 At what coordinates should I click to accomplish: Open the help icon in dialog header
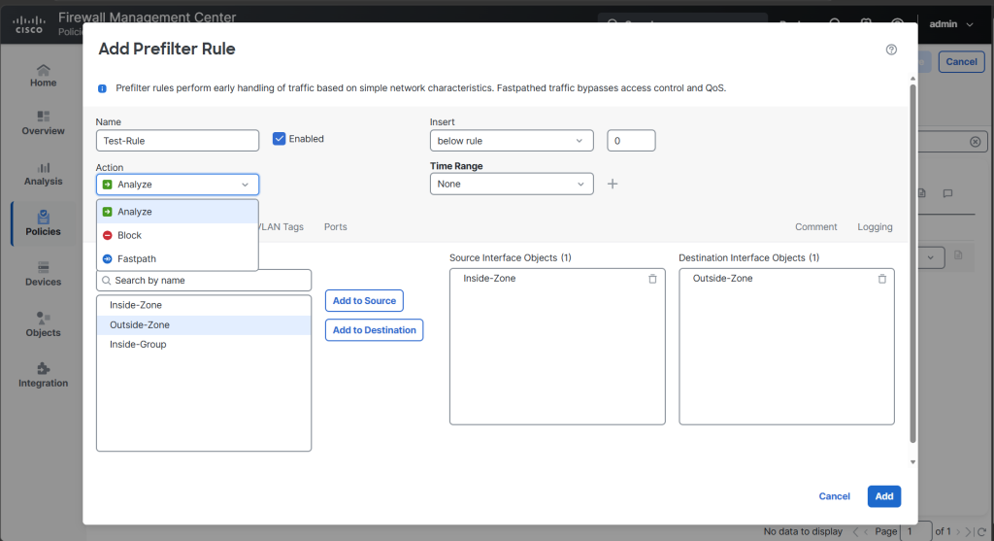pyautogui.click(x=891, y=50)
